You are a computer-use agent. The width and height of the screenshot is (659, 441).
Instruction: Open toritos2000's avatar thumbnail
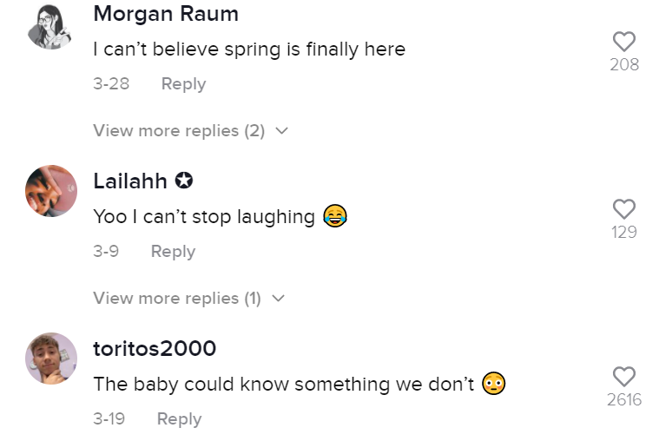click(x=51, y=359)
